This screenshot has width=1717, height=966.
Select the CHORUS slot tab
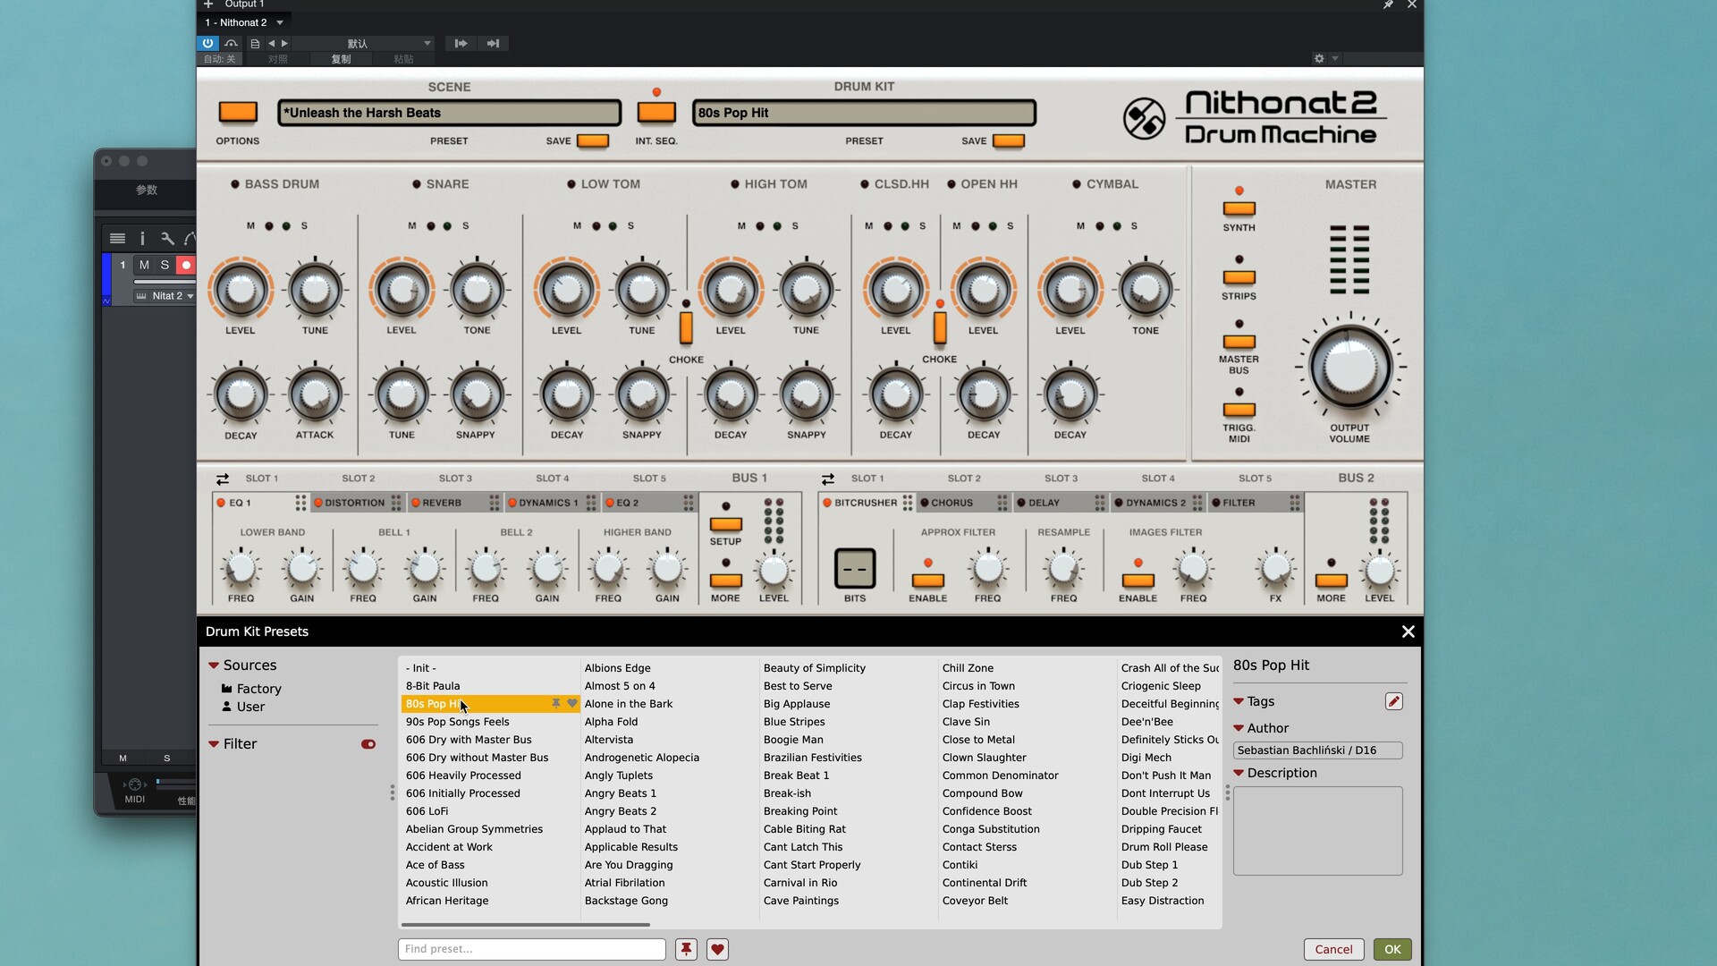(x=952, y=503)
